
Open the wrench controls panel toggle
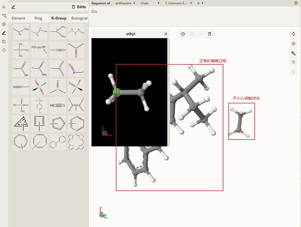(293, 53)
